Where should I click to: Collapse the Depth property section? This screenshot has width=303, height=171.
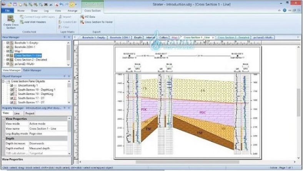4,138
